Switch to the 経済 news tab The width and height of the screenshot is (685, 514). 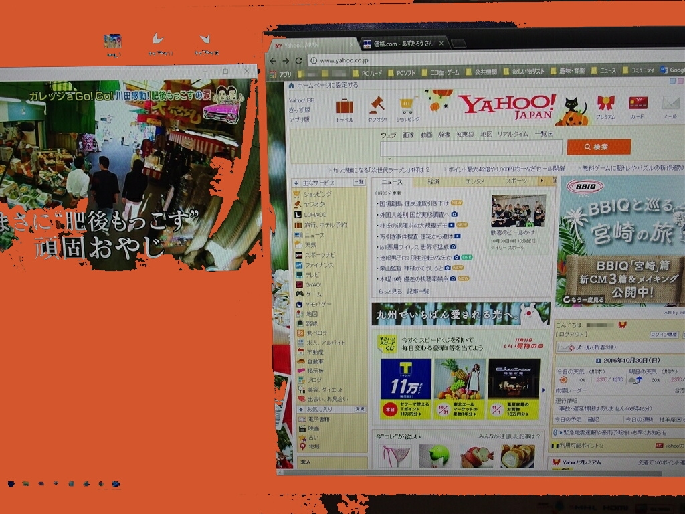pos(433,181)
